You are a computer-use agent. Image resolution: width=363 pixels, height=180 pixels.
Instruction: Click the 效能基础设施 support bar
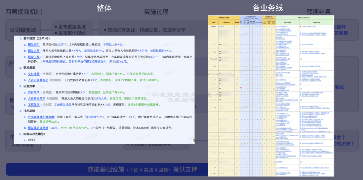coord(142,169)
